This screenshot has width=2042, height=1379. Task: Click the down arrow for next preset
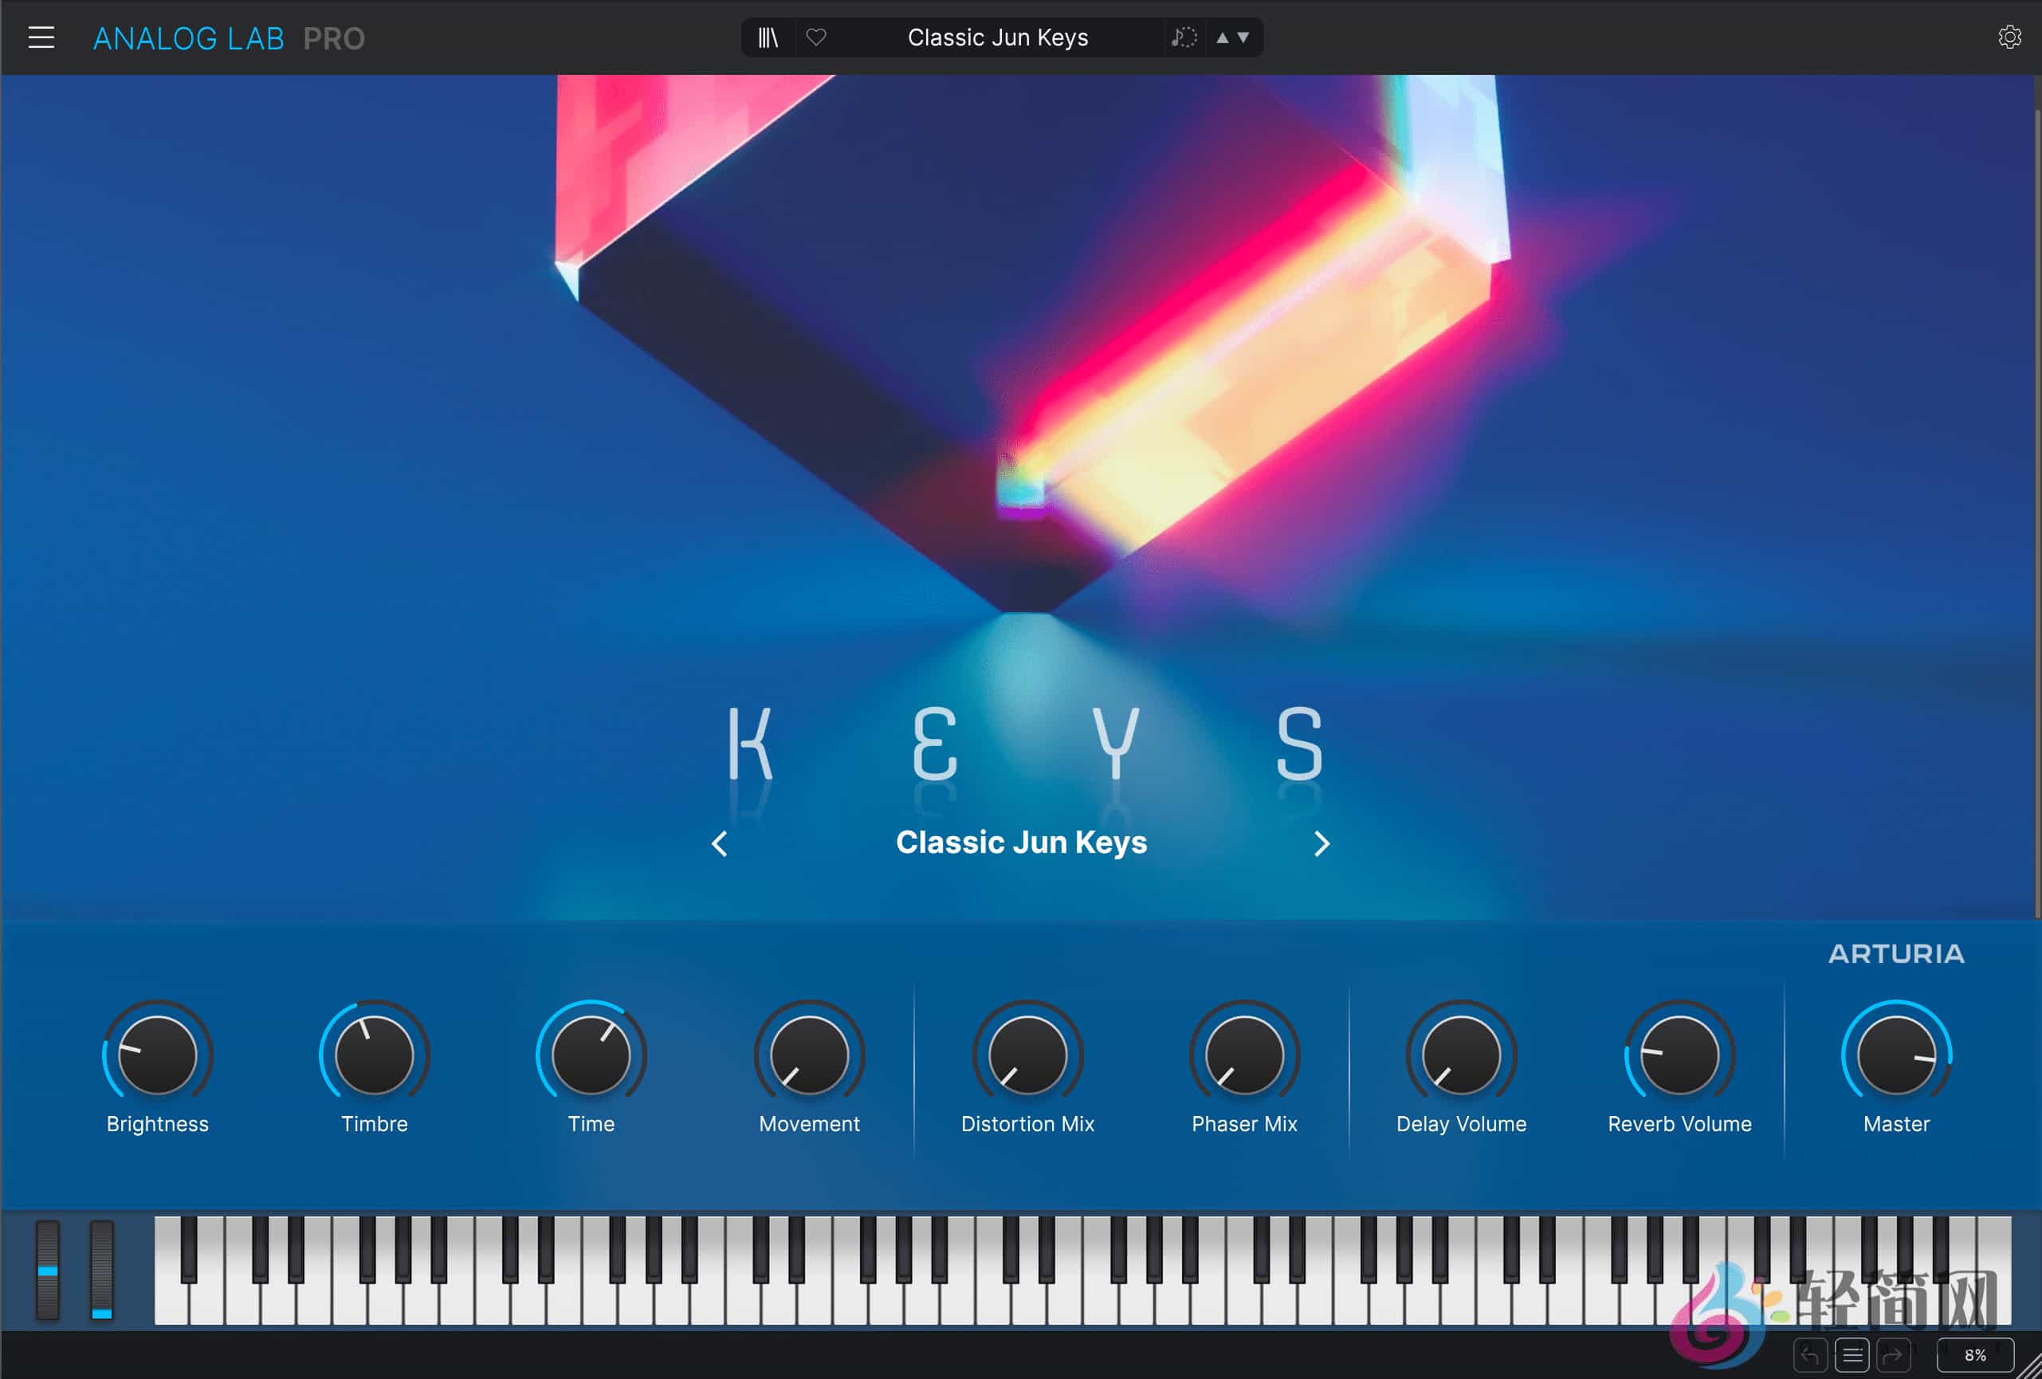click(x=1243, y=37)
